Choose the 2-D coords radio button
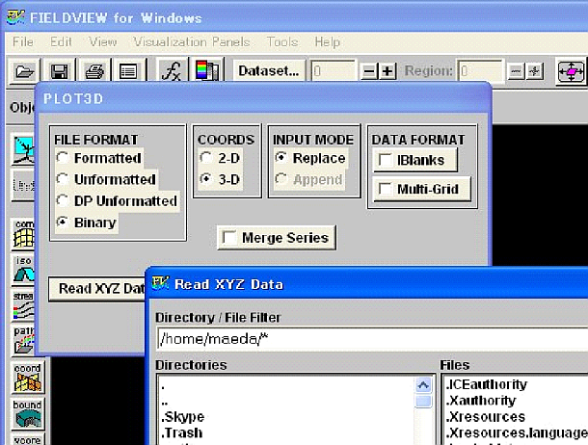The width and height of the screenshot is (588, 445). coord(204,158)
